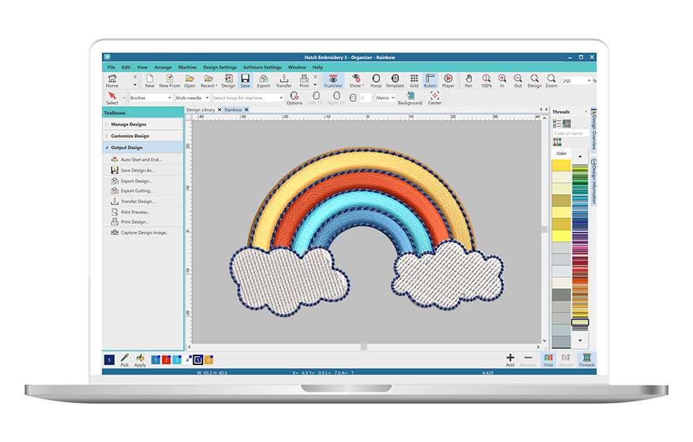Switch to the Design Library tab
The width and height of the screenshot is (693, 442).
(x=201, y=109)
